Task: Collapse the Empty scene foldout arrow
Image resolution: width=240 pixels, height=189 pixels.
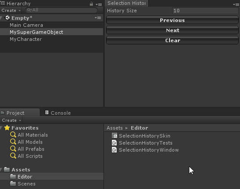Action: pos(1,18)
